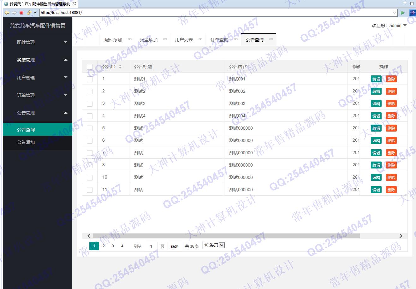Check the checkbox for row ID 11
The height and width of the screenshot is (289, 416).
pos(90,190)
